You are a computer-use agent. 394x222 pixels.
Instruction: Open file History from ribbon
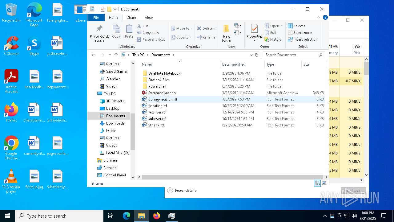[x=273, y=39]
